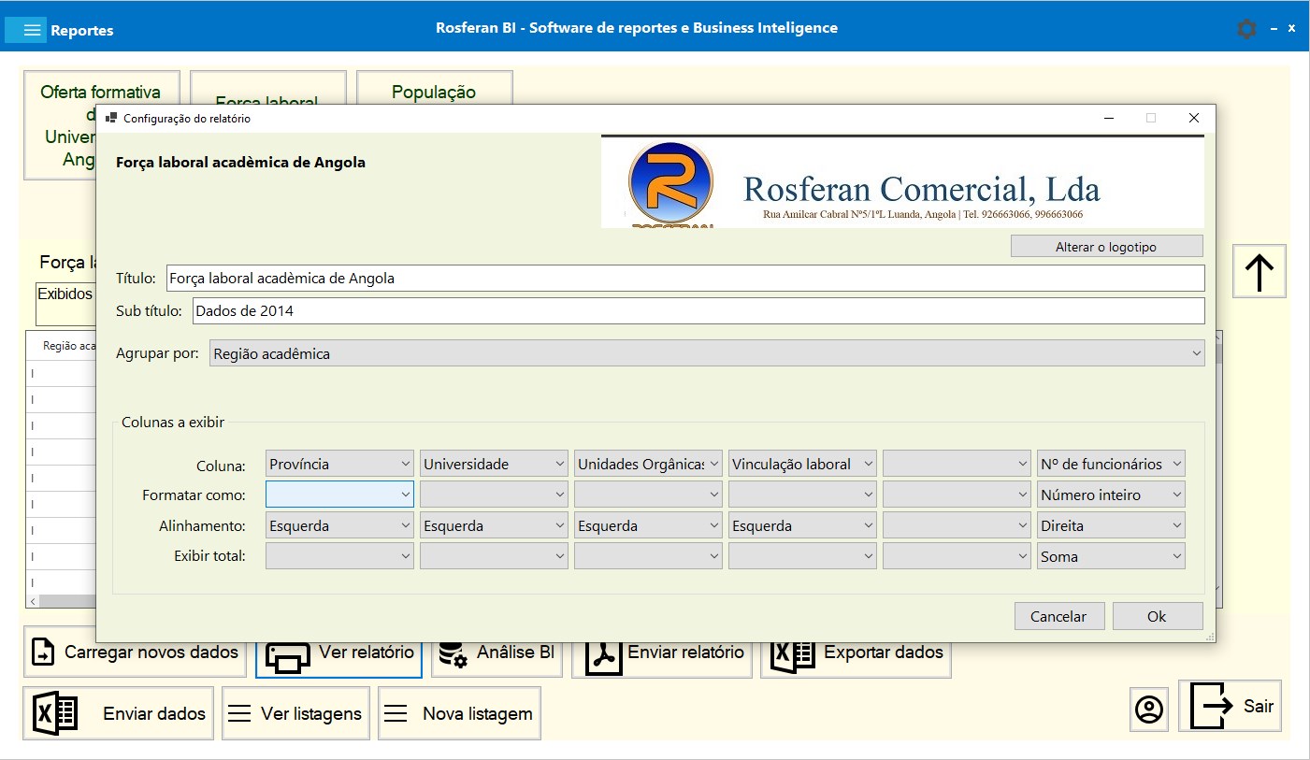The image size is (1310, 760).
Task: Click the Alterar o logotipo button
Action: [1106, 247]
